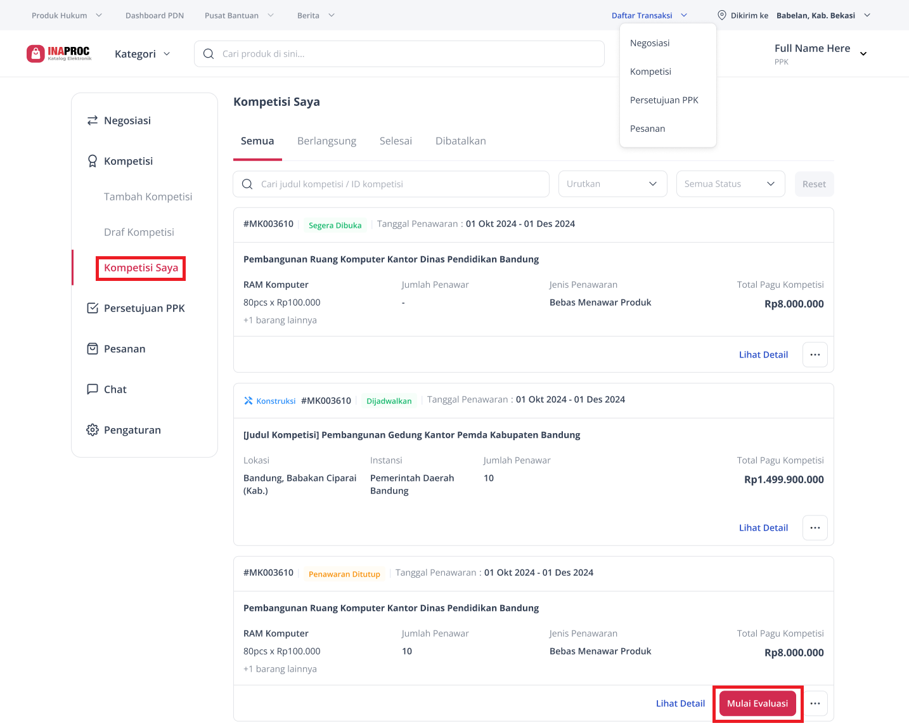
Task: Select Persetujuan PPK in Daftar Transaksi menu
Action: click(x=664, y=100)
